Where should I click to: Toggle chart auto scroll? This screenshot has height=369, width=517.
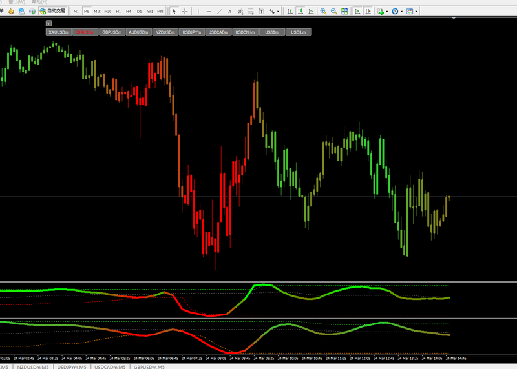pos(357,12)
